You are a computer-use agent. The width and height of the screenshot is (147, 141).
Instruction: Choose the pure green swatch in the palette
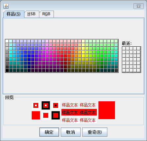(102, 56)
